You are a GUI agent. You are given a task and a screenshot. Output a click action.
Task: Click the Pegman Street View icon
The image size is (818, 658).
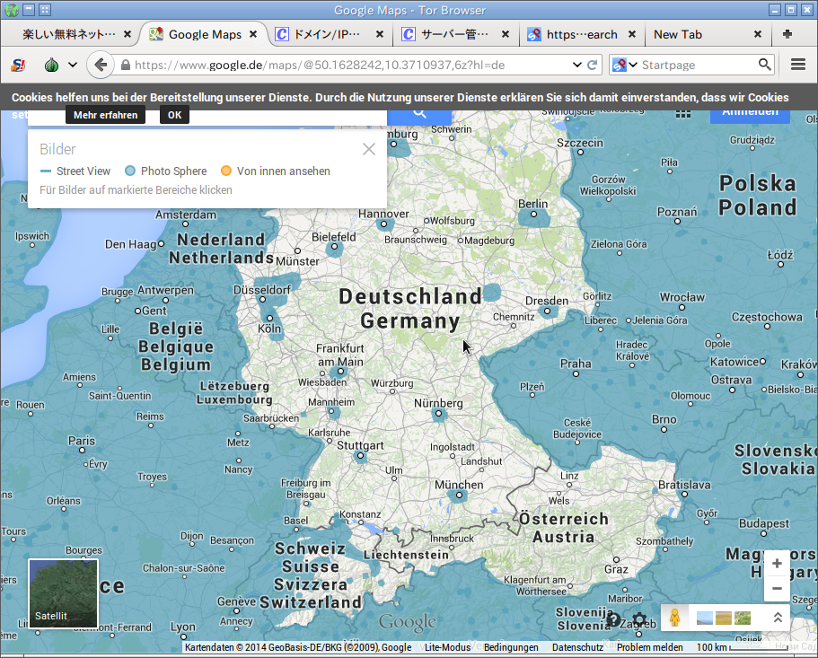pos(674,618)
